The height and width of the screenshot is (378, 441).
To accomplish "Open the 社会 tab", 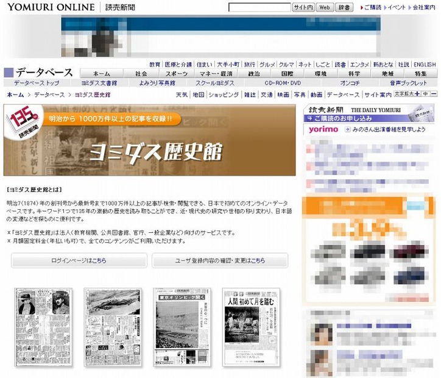I will coord(141,73).
